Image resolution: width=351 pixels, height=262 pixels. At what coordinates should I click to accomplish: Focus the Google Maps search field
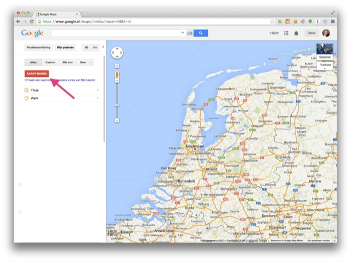(116, 33)
